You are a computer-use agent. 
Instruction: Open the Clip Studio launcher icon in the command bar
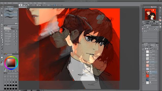(21, 5)
